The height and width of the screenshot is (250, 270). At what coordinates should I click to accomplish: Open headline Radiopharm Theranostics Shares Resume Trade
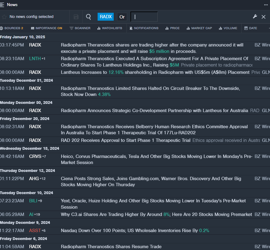click(111, 247)
